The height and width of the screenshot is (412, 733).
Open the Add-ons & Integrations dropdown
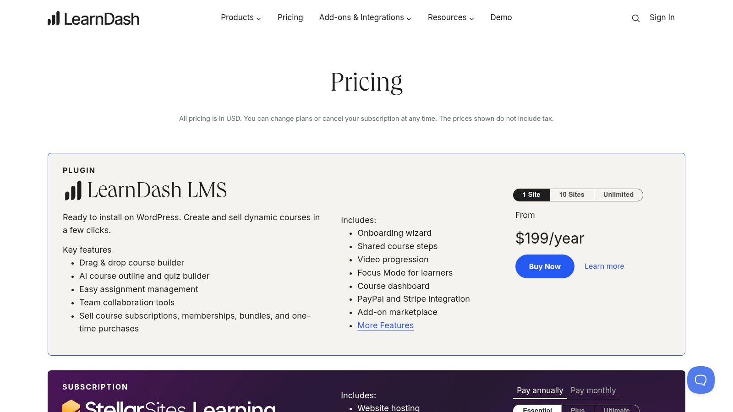(x=365, y=17)
